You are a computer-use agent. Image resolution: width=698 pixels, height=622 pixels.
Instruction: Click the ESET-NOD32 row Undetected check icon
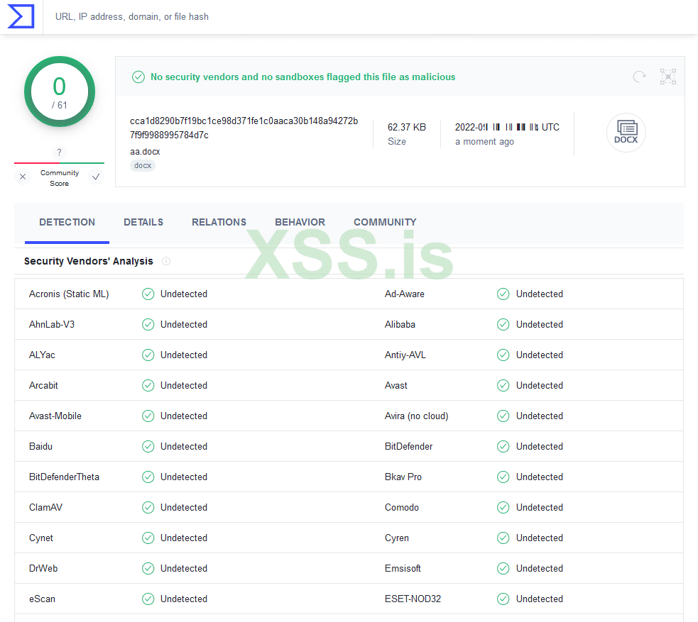click(503, 599)
